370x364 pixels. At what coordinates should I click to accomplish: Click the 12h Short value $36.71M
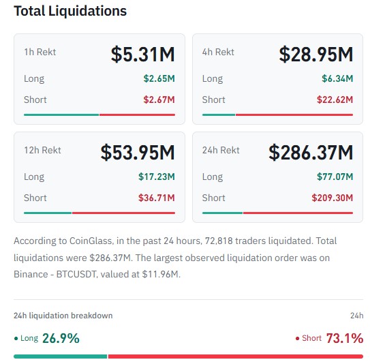(157, 198)
